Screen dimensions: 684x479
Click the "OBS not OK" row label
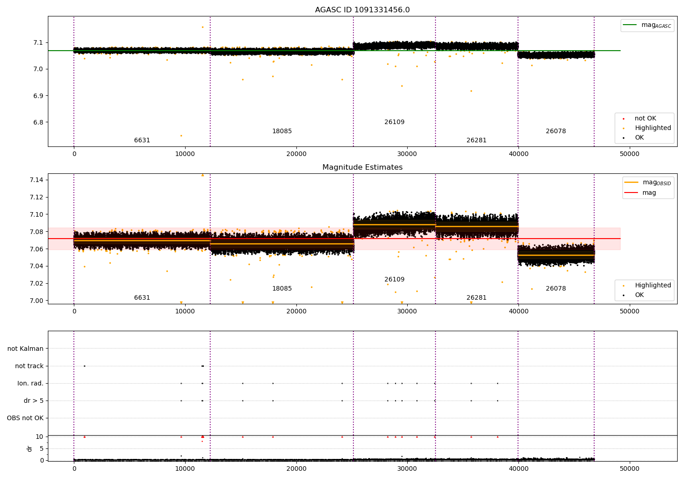tap(26, 418)
